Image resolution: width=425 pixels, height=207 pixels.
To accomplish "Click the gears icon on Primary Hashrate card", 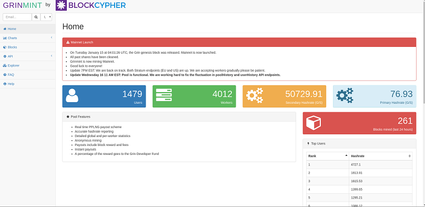I will (x=345, y=95).
